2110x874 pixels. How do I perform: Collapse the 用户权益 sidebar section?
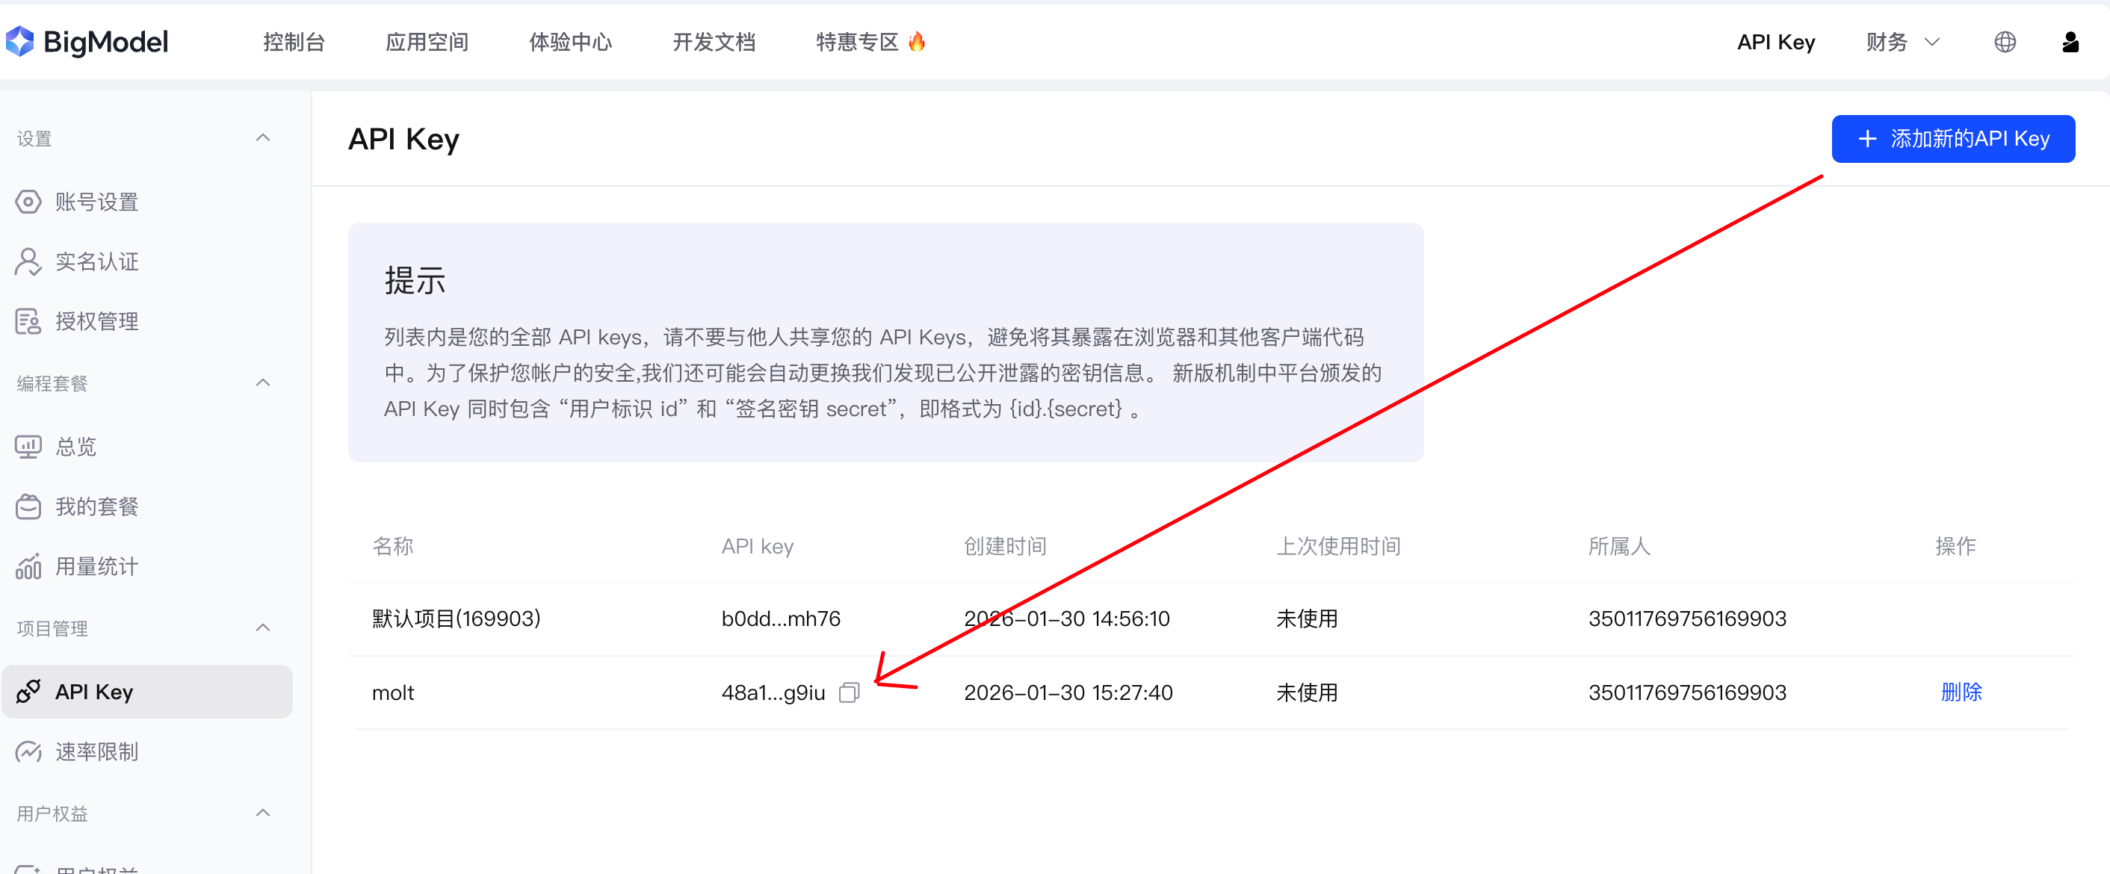tap(263, 813)
